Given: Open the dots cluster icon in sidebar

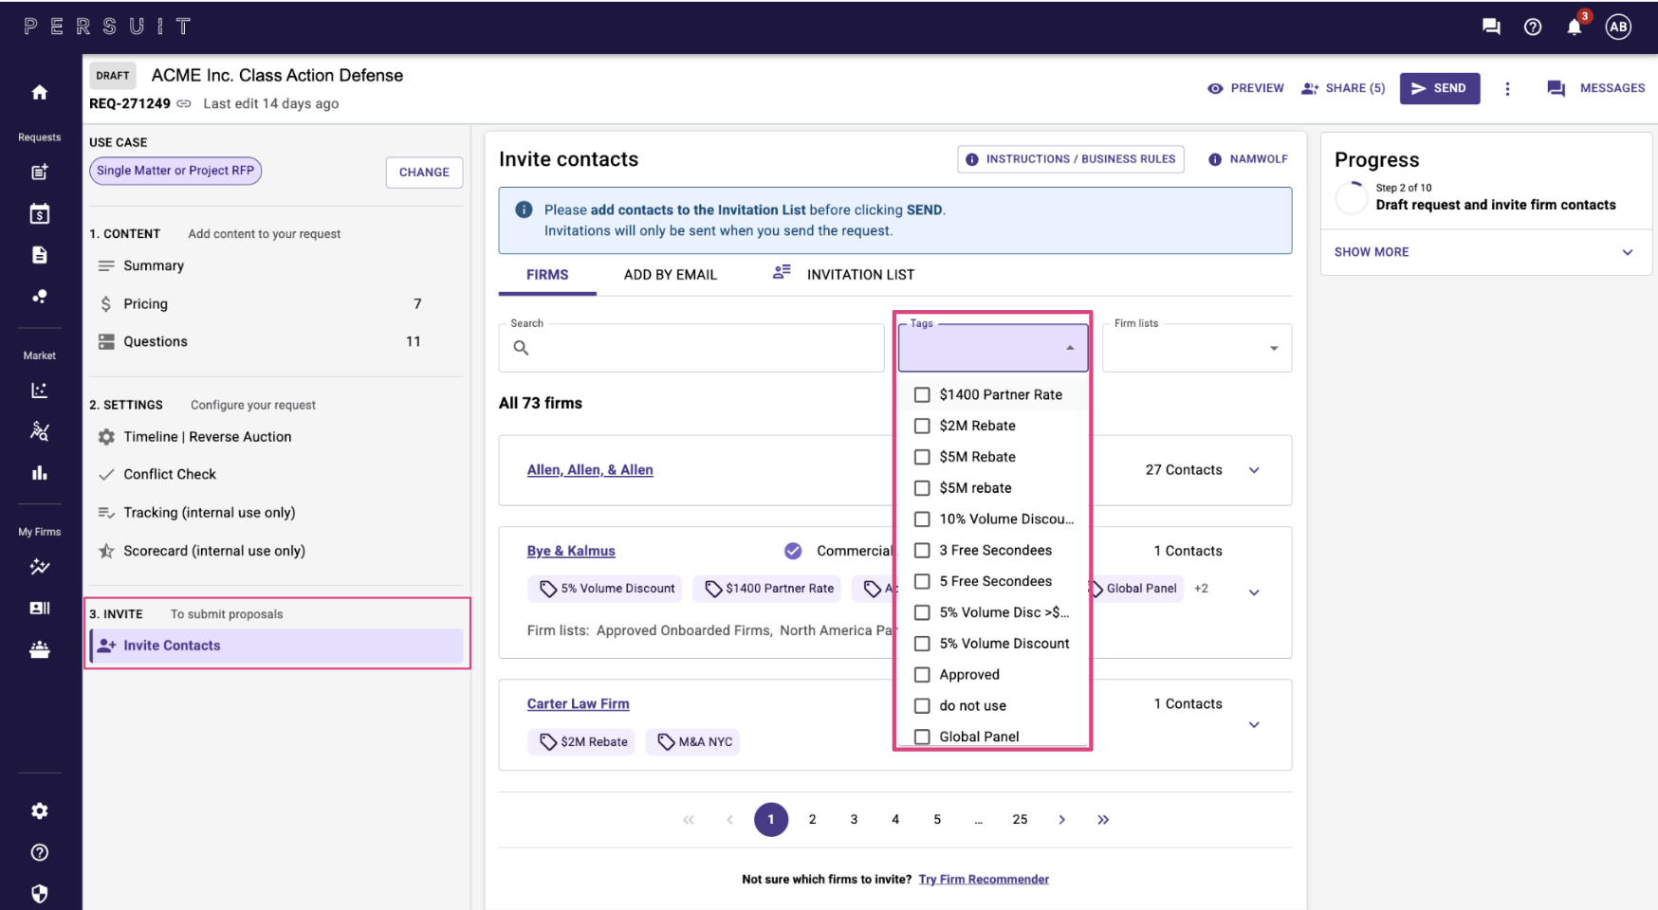Looking at the screenshot, I should pyautogui.click(x=39, y=296).
